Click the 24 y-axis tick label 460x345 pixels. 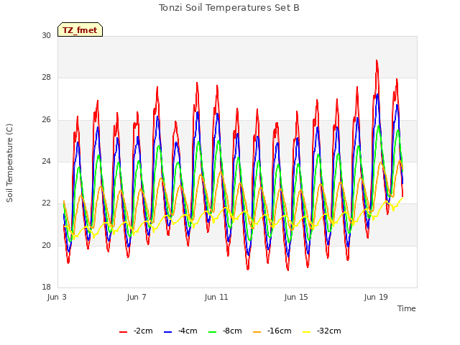coord(46,161)
